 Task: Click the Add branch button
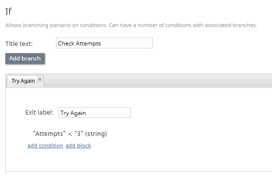25,58
